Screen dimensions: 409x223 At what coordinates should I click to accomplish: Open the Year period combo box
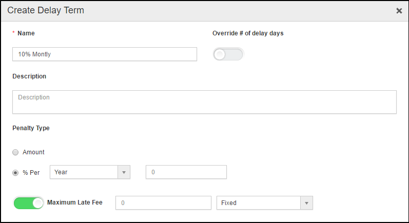click(x=84, y=172)
